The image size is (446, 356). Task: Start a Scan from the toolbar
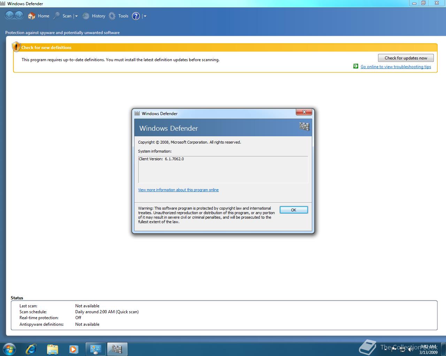coord(62,16)
